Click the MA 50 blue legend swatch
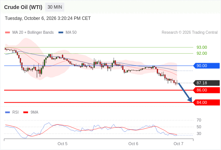The height and width of the screenshot is (150, 221). click(x=61, y=33)
